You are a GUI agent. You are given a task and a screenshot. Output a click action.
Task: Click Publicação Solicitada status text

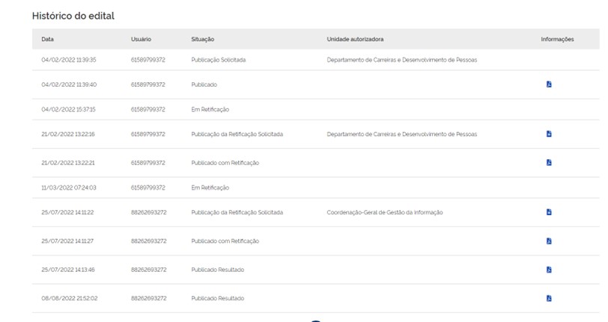click(219, 60)
